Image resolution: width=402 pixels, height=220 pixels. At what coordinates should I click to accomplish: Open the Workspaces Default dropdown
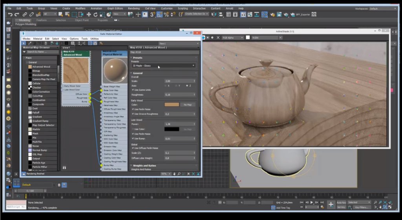[x=382, y=9]
